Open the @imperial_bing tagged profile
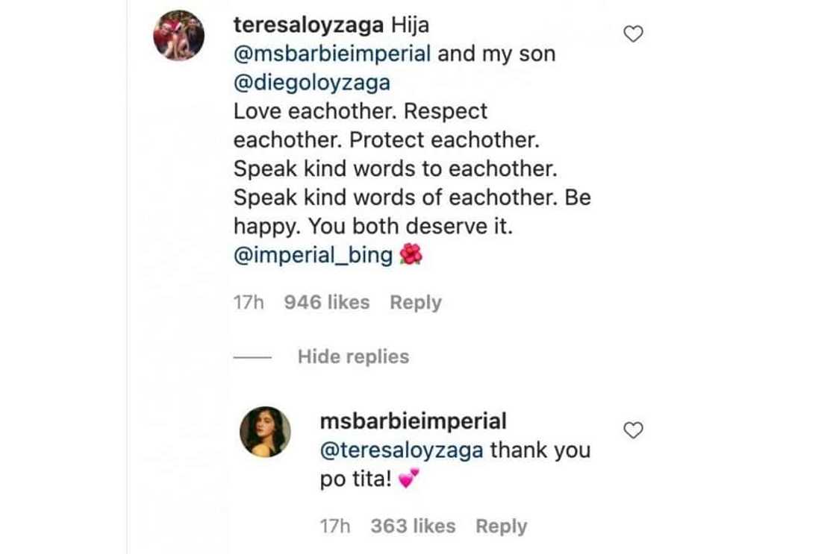This screenshot has height=554, width=836. tap(313, 255)
